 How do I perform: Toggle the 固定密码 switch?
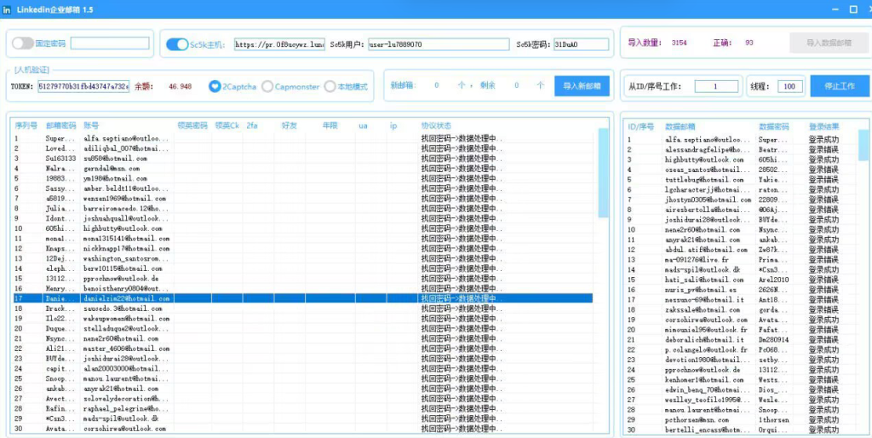(22, 43)
